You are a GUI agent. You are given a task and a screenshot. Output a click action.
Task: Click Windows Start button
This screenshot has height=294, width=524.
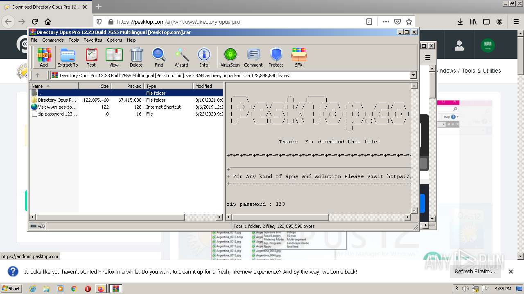(x=11, y=288)
